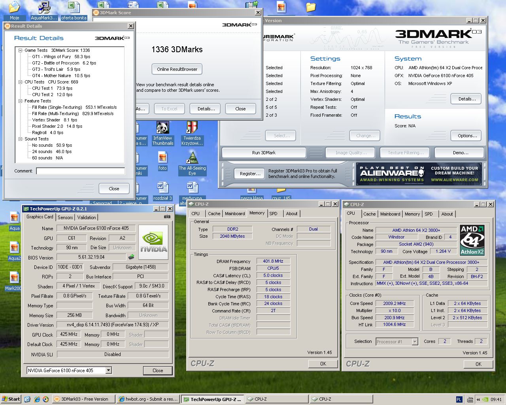Open Memory tab in the processor CPU-Z window
The height and width of the screenshot is (405, 506).
(412, 214)
